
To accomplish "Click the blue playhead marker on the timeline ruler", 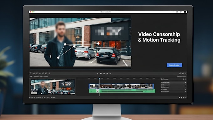I will pyautogui.click(x=99, y=79).
